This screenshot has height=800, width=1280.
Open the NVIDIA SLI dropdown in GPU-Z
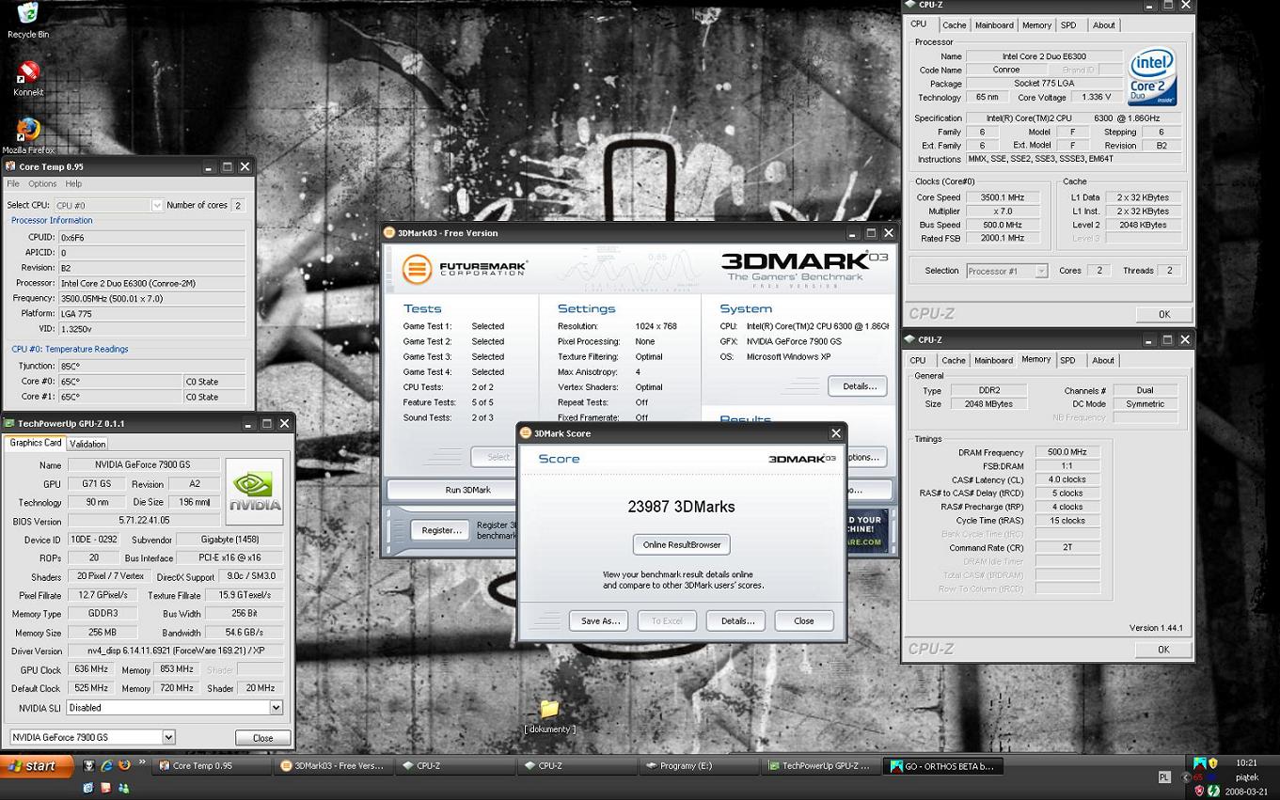click(x=276, y=708)
